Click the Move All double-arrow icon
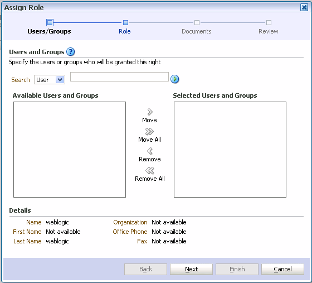 tap(149, 132)
